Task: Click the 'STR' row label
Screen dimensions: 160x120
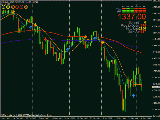Action: pyautogui.click(x=120, y=10)
